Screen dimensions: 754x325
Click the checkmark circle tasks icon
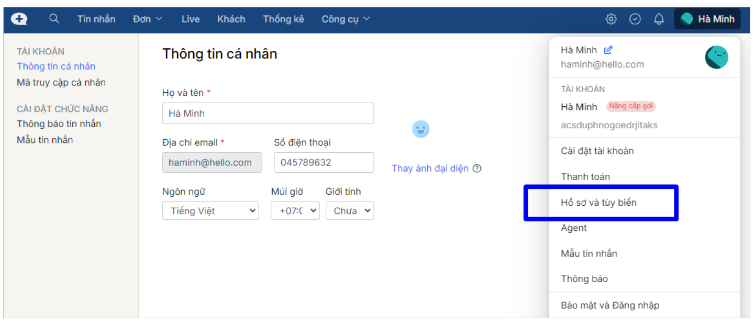[x=635, y=19]
